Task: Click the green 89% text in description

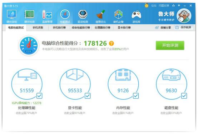Action: pyautogui.click(x=118, y=49)
